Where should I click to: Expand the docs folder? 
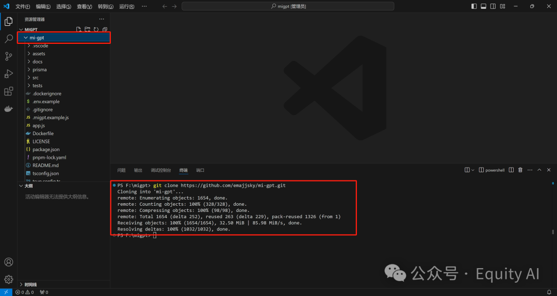(29, 62)
